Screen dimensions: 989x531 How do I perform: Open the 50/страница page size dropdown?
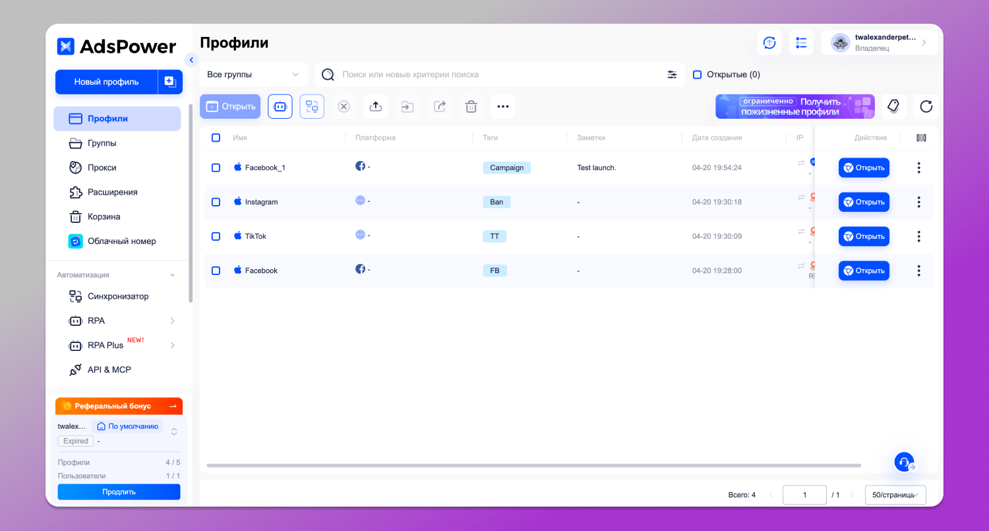coord(895,495)
